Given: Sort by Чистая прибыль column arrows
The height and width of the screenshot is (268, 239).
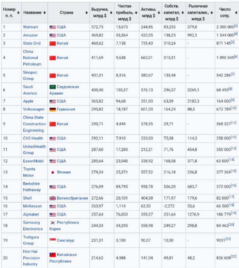Looking at the screenshot, I should 136,13.
